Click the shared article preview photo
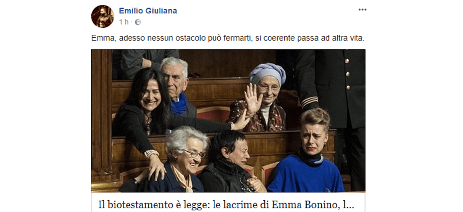Screen dimensions: 463x212 tap(228, 121)
